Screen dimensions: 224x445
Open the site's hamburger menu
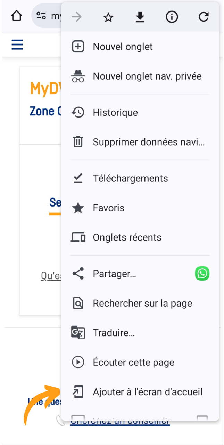(17, 45)
